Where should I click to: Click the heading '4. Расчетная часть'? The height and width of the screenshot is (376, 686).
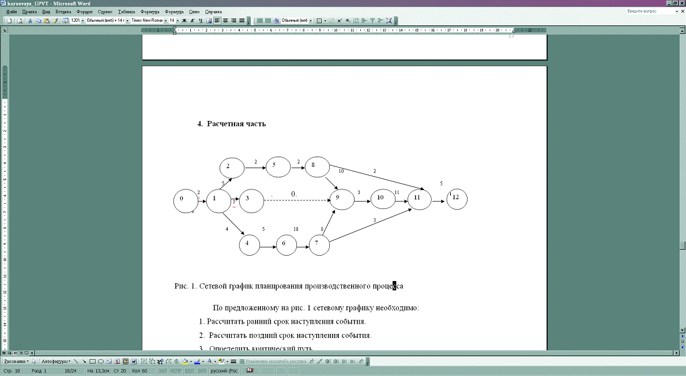tap(231, 124)
